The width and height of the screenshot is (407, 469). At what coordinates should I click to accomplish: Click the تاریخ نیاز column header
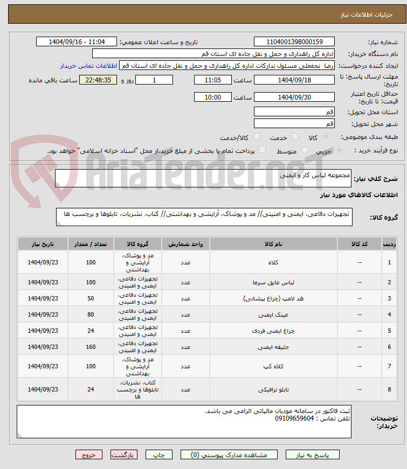tap(43, 244)
